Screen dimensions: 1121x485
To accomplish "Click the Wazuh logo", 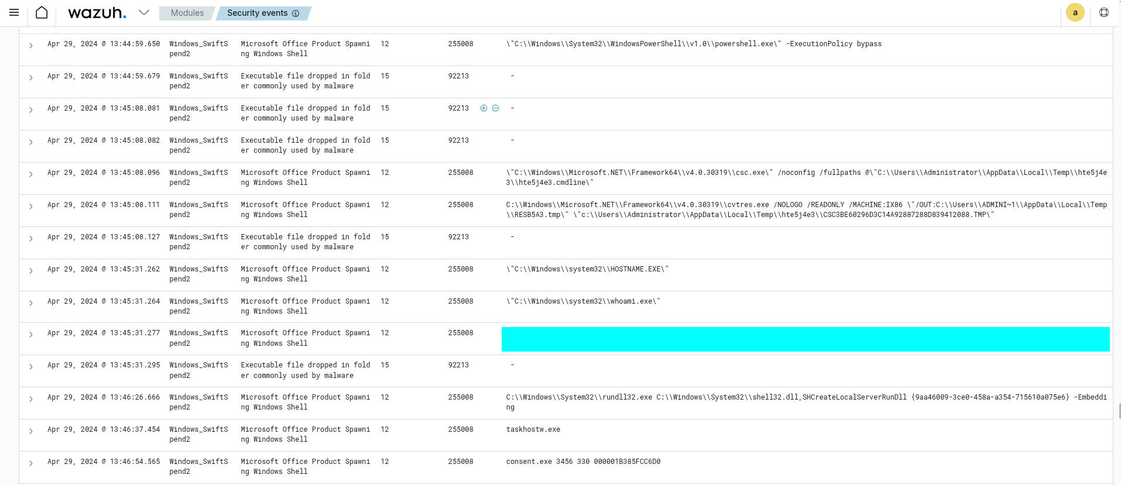I will (x=97, y=13).
